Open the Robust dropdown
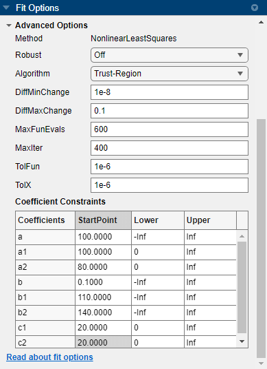 click(x=170, y=55)
